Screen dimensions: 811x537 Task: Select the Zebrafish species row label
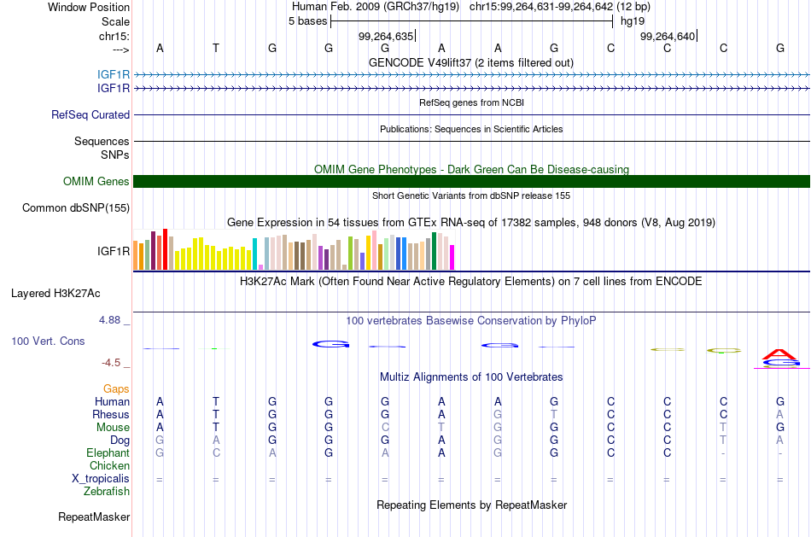pos(107,492)
